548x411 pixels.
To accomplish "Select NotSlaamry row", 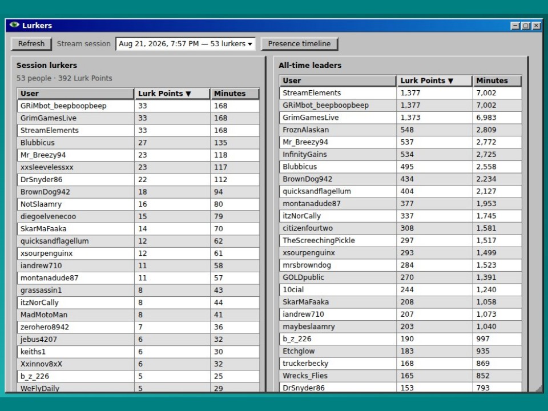I will [138, 204].
